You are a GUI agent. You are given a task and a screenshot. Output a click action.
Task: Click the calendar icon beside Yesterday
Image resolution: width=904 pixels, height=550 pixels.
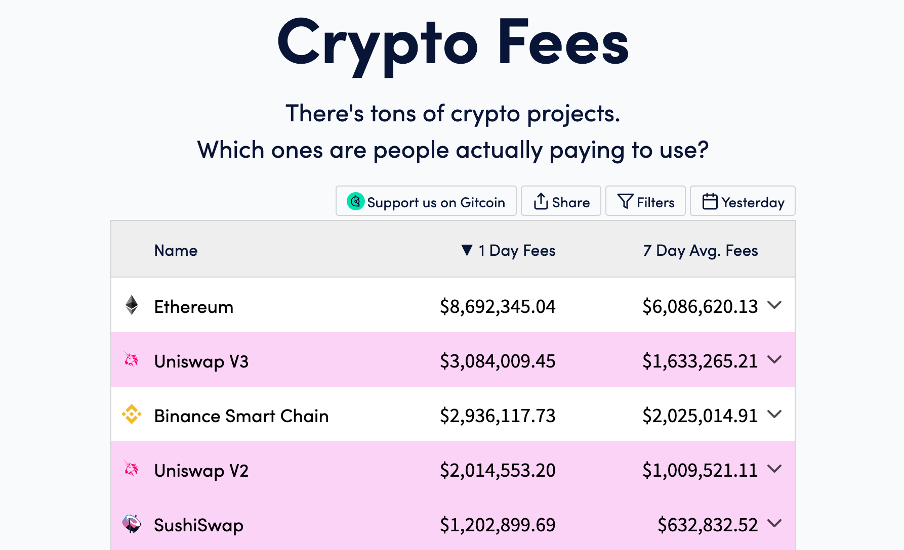710,201
